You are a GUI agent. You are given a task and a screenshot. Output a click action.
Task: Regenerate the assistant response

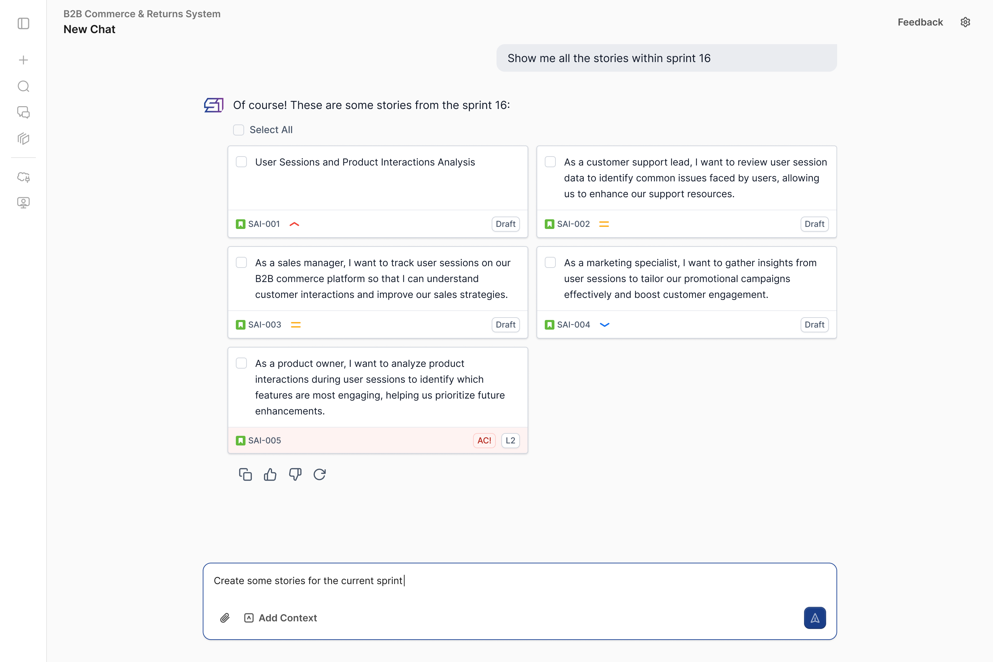click(x=320, y=474)
